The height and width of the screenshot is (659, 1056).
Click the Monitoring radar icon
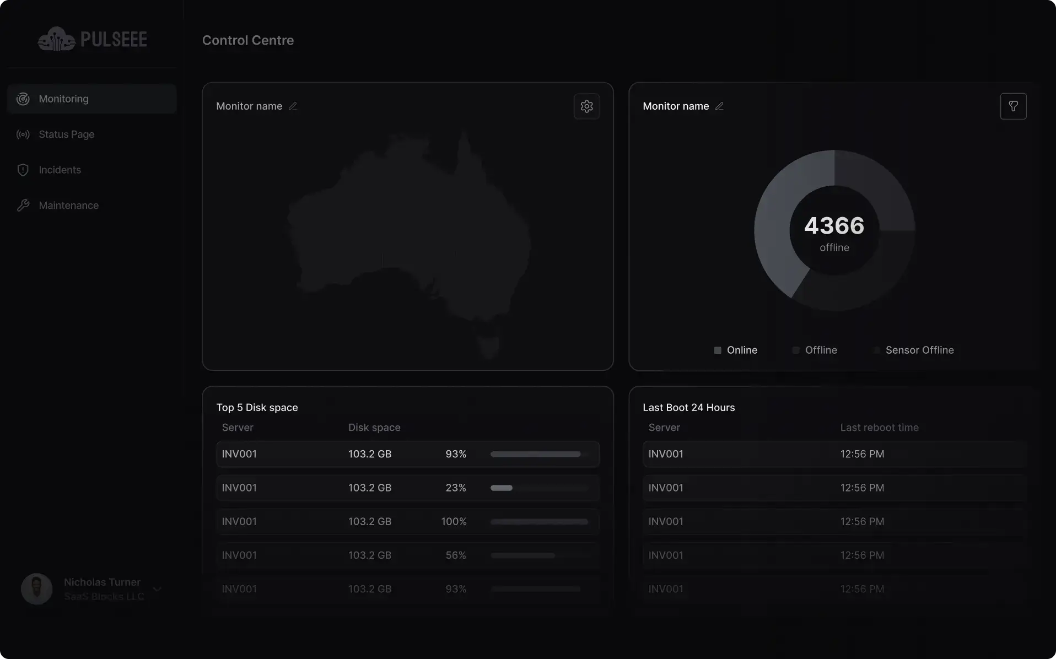(23, 99)
